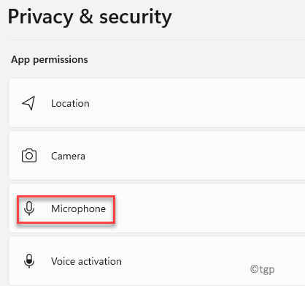
Task: Click the Privacy & security page title
Action: point(90,17)
